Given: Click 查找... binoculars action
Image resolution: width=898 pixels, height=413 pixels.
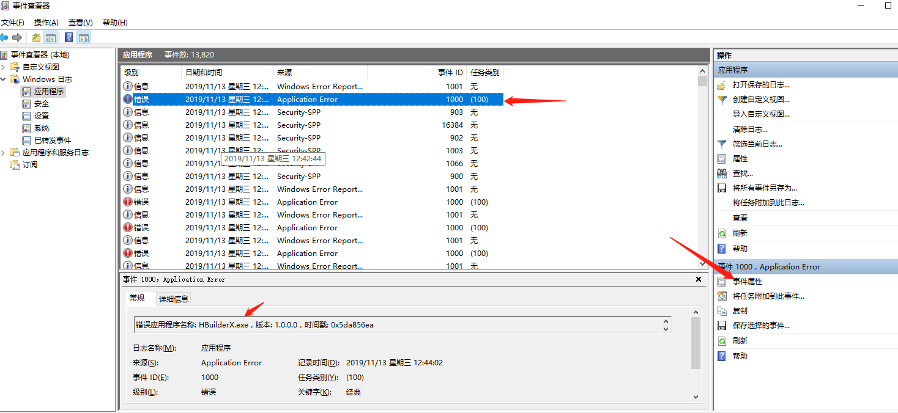Looking at the screenshot, I should click(x=743, y=174).
